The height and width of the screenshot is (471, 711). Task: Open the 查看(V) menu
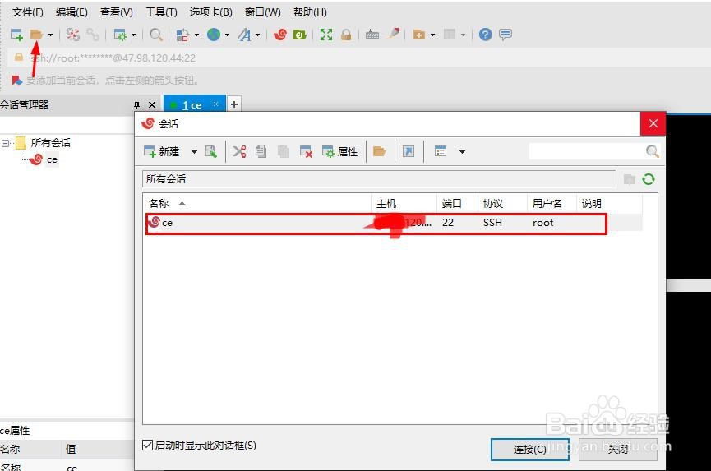tap(117, 12)
